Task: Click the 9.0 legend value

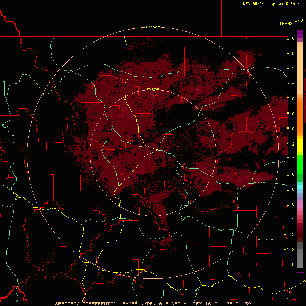Action: pyautogui.click(x=291, y=53)
